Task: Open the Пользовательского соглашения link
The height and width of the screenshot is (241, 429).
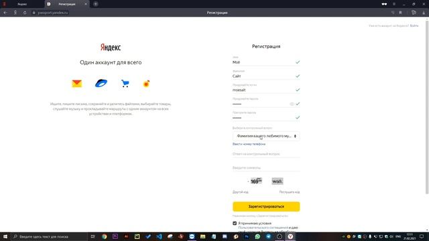Action: click(x=263, y=228)
